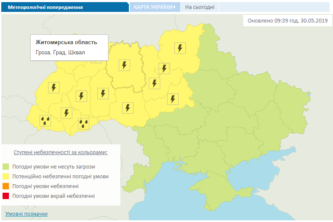
Task: Open the Ступені небезпечності за кольорами link
Action: [x=60, y=152]
